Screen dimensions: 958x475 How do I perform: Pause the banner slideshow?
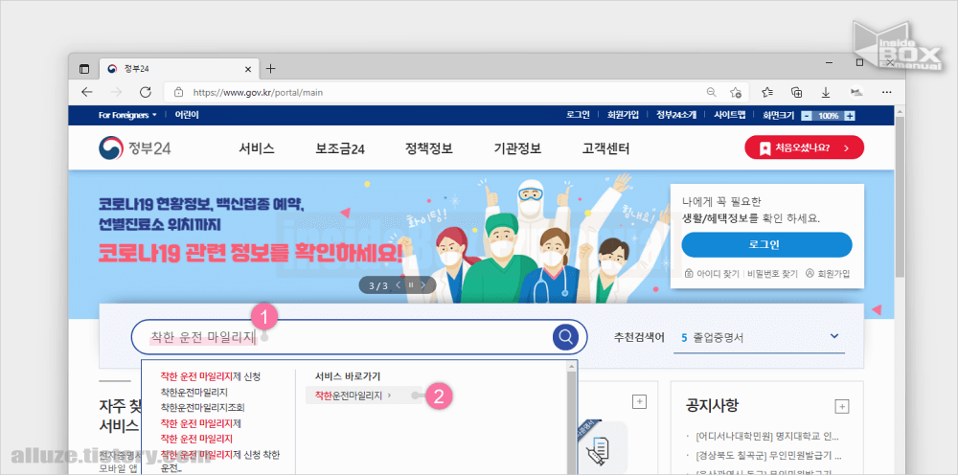[x=411, y=285]
